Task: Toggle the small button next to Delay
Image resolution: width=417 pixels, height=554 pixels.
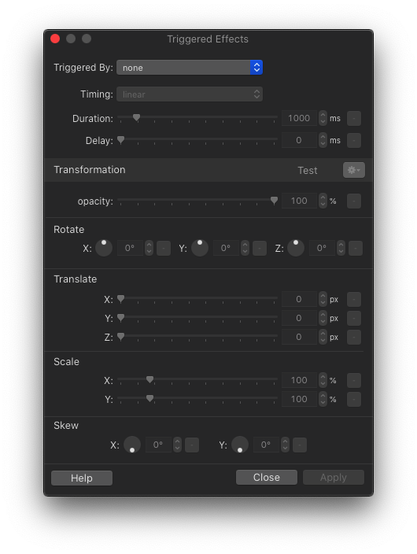Action: coord(354,140)
